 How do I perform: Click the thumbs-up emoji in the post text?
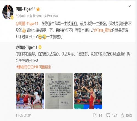click(24, 30)
